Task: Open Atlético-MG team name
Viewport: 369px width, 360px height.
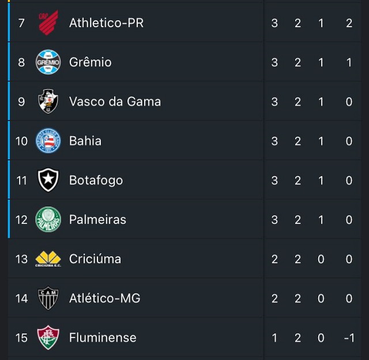Action: 105,298
